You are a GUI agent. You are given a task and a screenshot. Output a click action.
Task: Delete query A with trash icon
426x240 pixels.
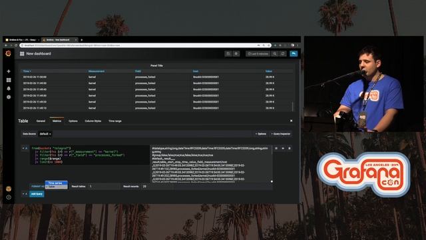[290, 148]
